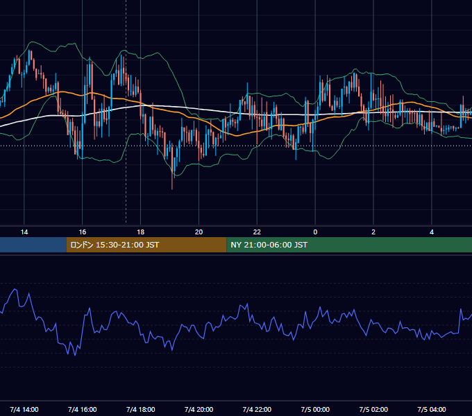
Task: Click the hour label 2 on the upper time axis
Action: [x=373, y=232]
